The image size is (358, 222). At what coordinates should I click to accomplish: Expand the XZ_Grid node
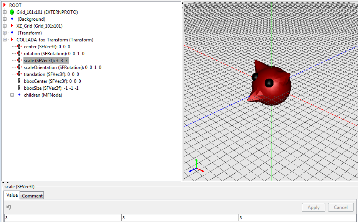point(5,26)
